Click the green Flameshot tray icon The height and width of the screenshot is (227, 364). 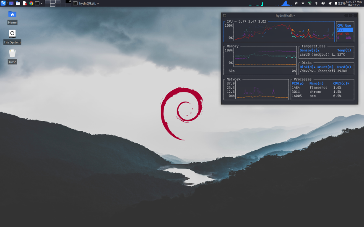[309, 3]
